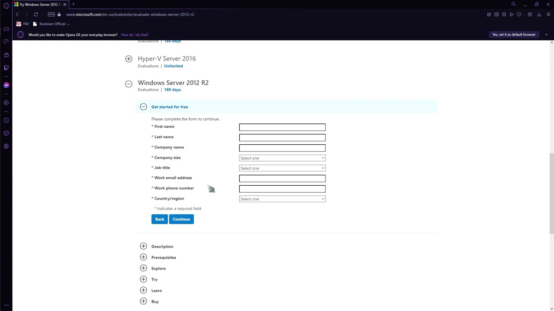Screen dimensions: 554x311
Task: Expand the Learn section
Action: (x=143, y=290)
